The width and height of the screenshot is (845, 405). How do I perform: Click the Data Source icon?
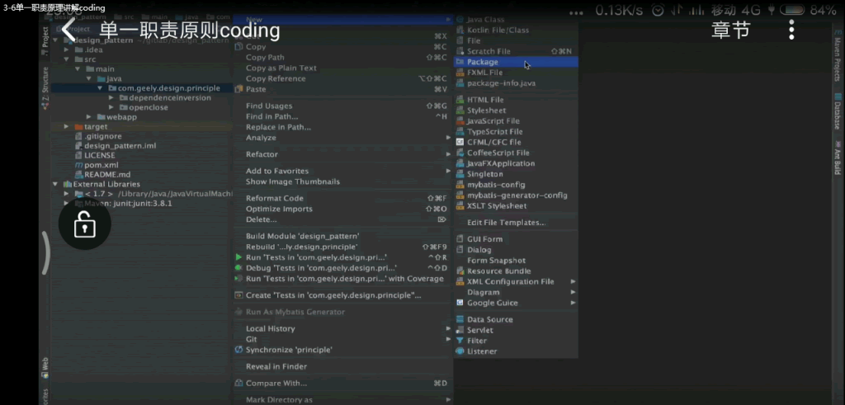(460, 319)
